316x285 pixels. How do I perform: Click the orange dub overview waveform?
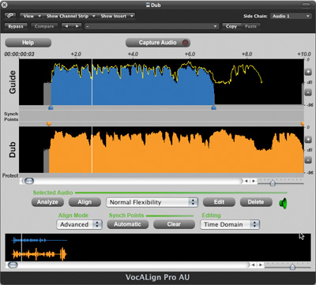39,254
